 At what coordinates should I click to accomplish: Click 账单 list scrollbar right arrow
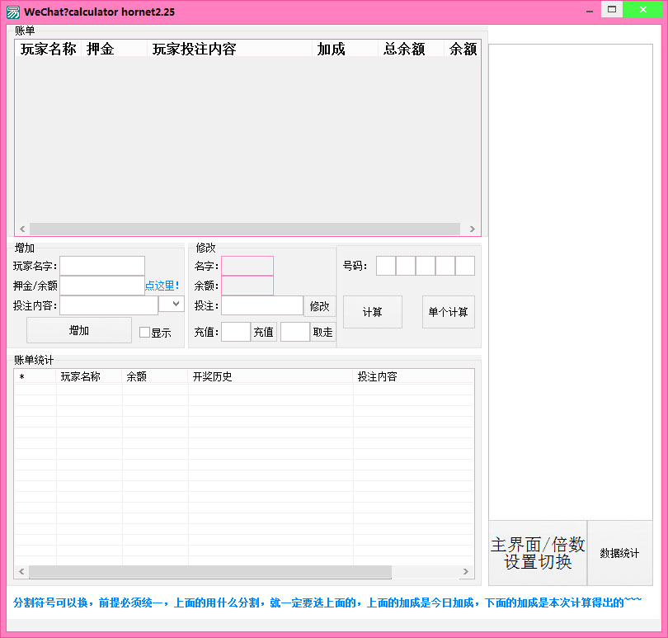click(x=472, y=229)
